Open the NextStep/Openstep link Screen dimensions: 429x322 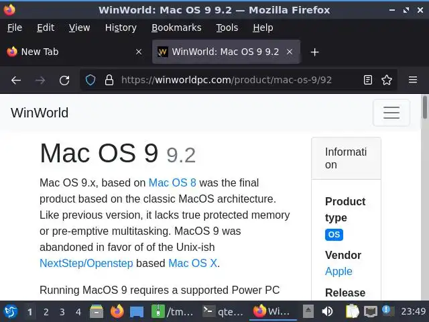[x=86, y=263]
